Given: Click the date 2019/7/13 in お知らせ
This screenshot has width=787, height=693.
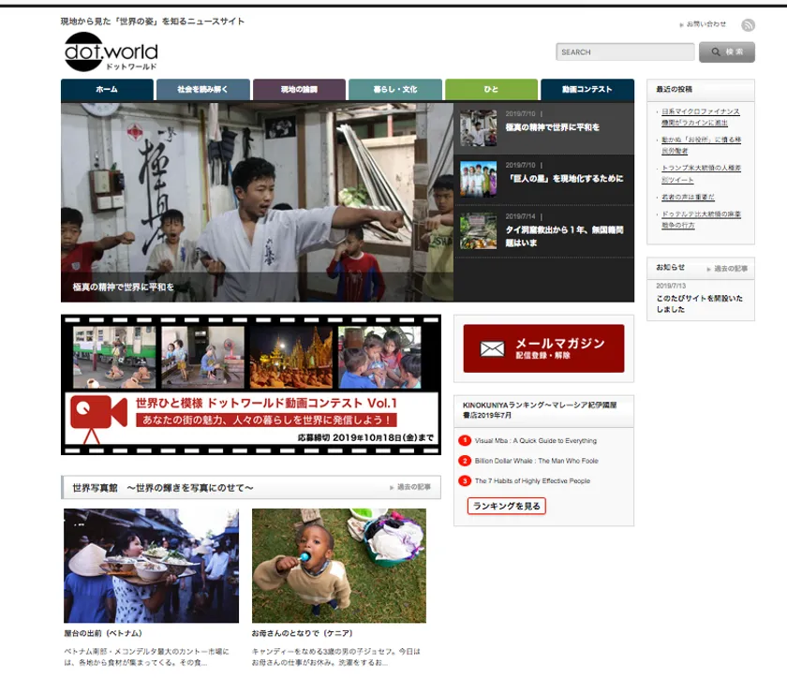Looking at the screenshot, I should point(671,286).
